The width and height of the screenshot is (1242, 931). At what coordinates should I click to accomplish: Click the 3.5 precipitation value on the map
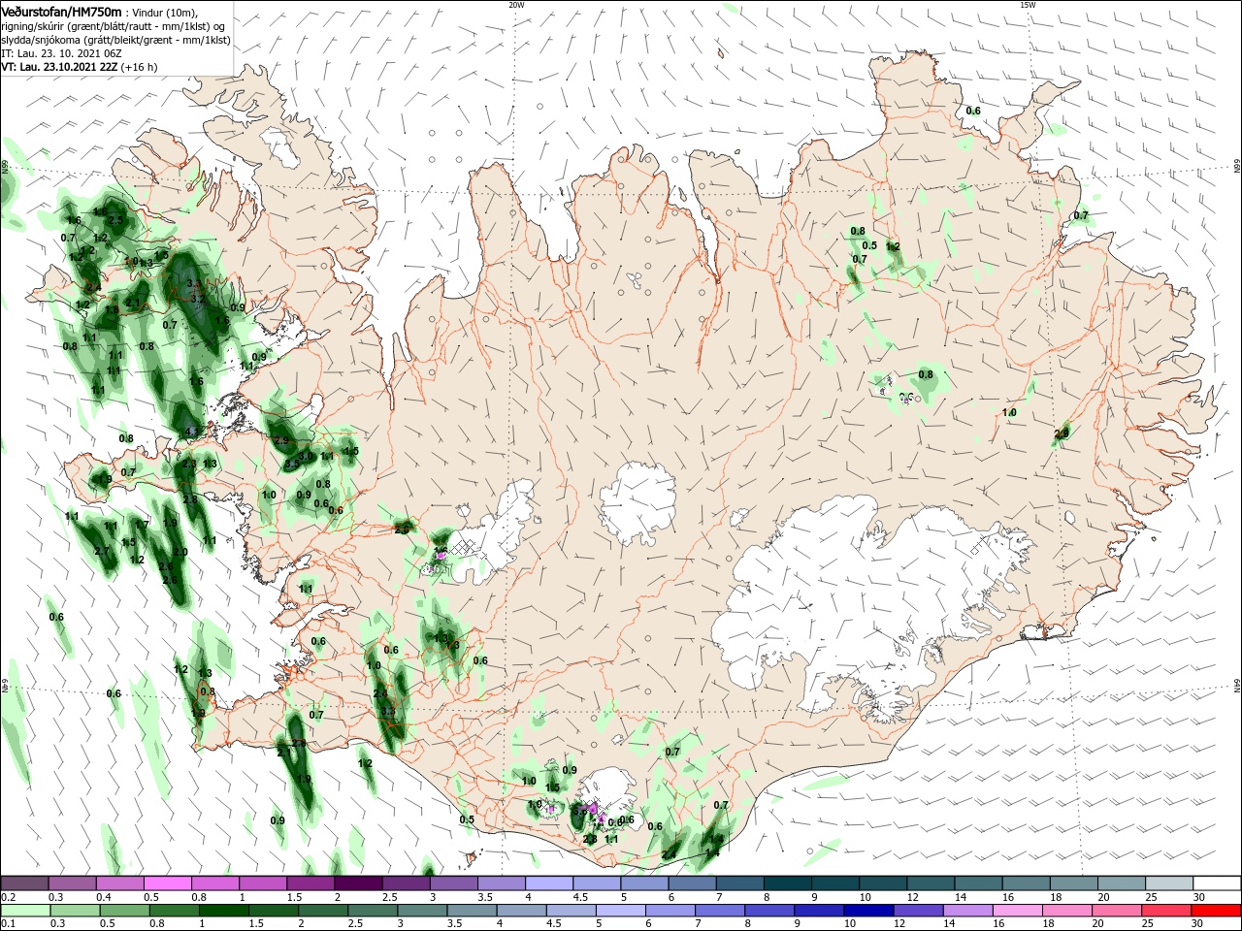coord(292,465)
